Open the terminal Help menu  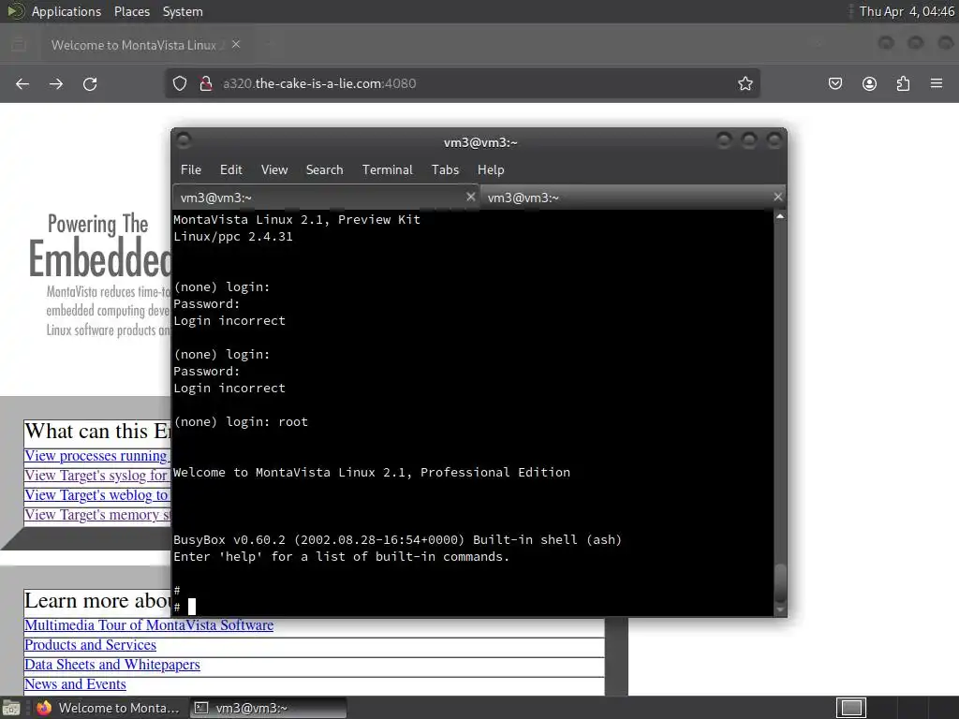tap(491, 170)
